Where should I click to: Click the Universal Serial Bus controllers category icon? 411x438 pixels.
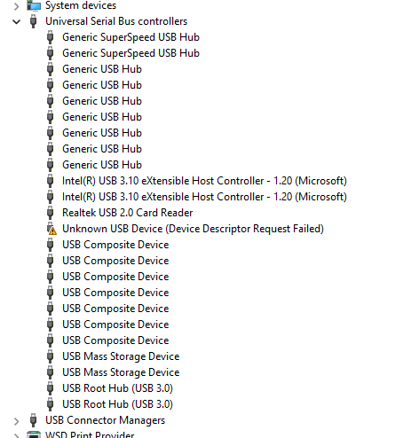click(x=34, y=21)
